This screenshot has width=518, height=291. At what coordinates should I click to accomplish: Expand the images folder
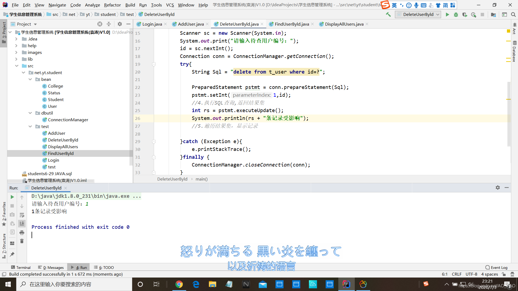(x=16, y=53)
